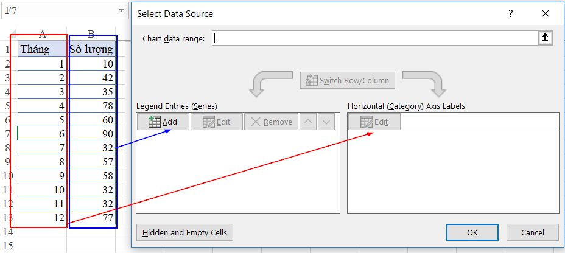Image resolution: width=565 pixels, height=253 pixels.
Task: Edit the Horizontal (Category) Axis Labels
Action: coord(374,122)
